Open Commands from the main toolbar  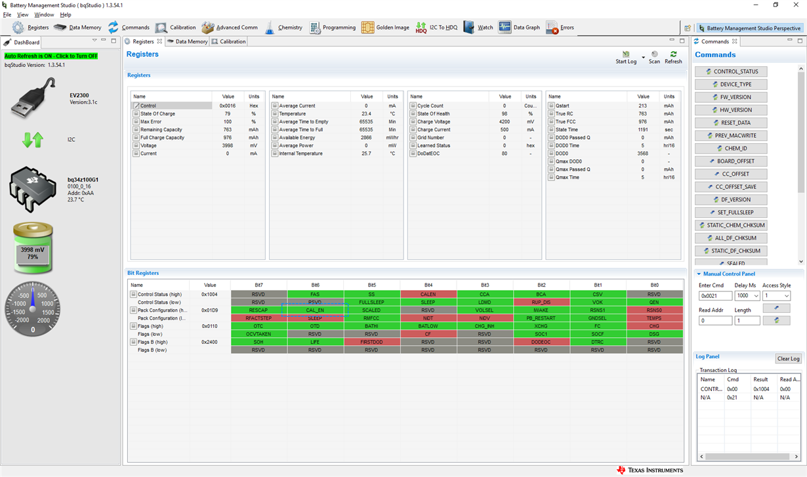pyautogui.click(x=129, y=28)
